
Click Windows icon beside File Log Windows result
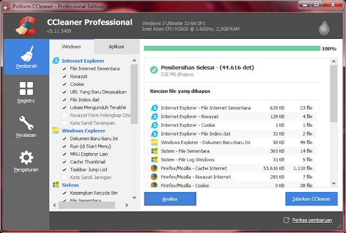point(154,160)
